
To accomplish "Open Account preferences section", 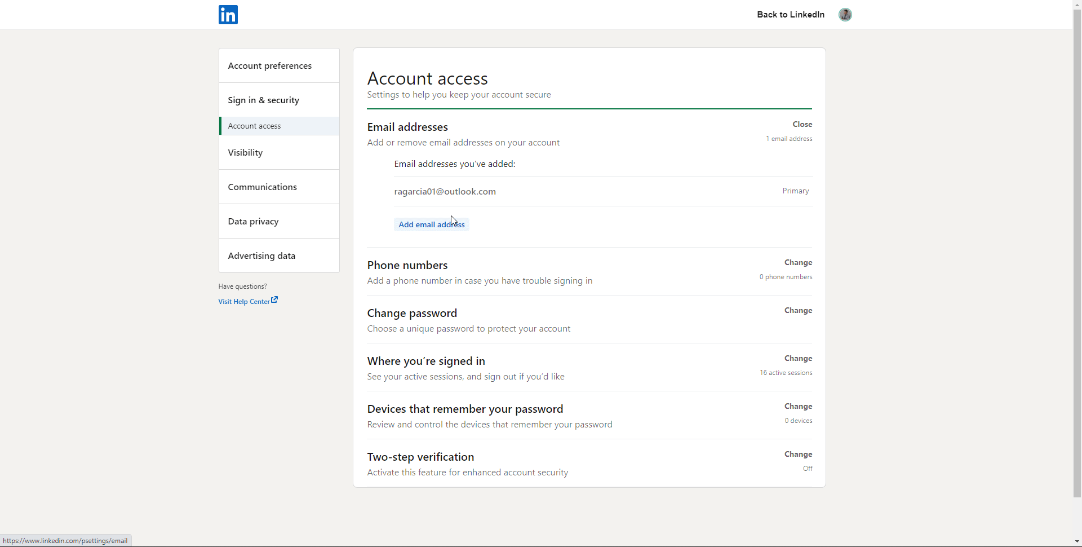I will (x=269, y=66).
